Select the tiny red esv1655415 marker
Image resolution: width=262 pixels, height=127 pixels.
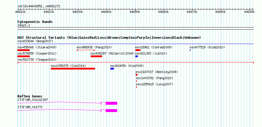pyautogui.click(x=137, y=87)
